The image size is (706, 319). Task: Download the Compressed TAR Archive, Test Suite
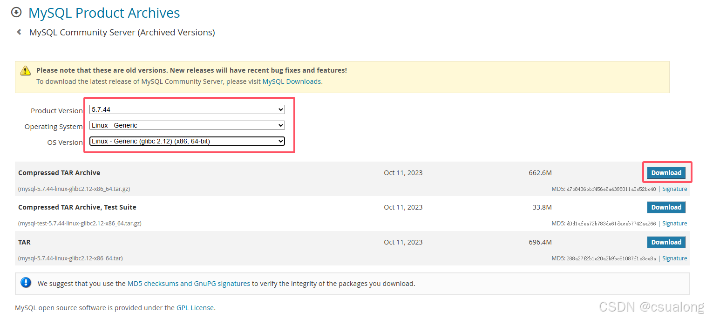666,207
